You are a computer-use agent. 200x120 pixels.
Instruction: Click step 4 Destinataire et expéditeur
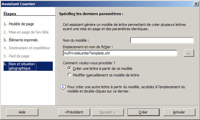27,48
